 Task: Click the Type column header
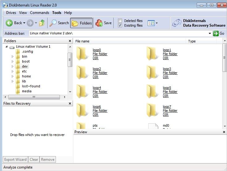point(201,41)
